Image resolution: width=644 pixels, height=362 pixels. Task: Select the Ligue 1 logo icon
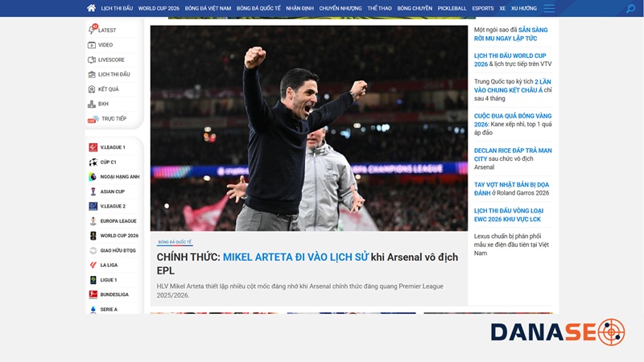click(93, 280)
